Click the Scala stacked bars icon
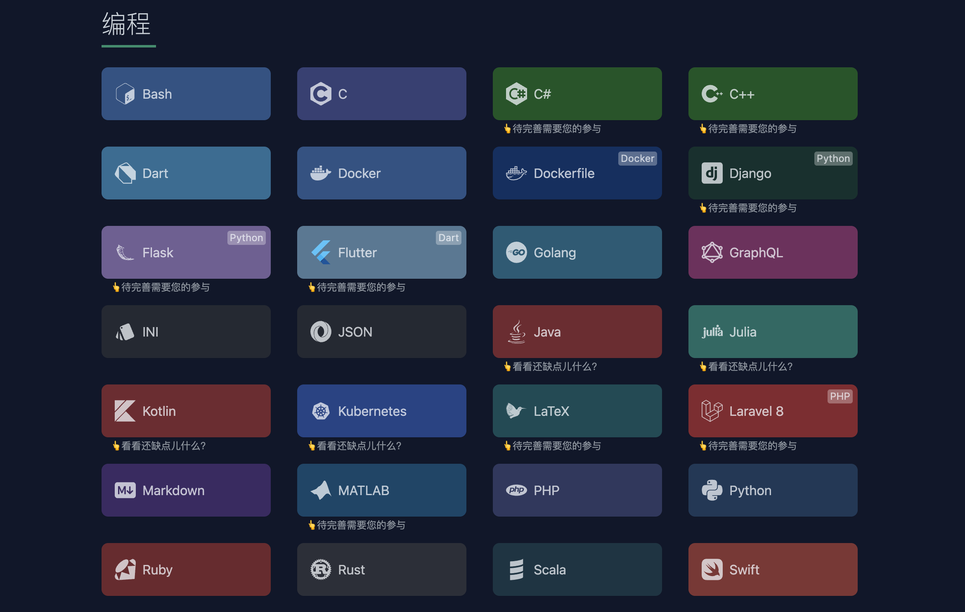The height and width of the screenshot is (612, 965). click(x=516, y=569)
